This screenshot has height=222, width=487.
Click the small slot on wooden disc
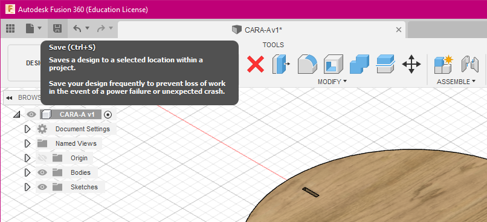(x=311, y=192)
